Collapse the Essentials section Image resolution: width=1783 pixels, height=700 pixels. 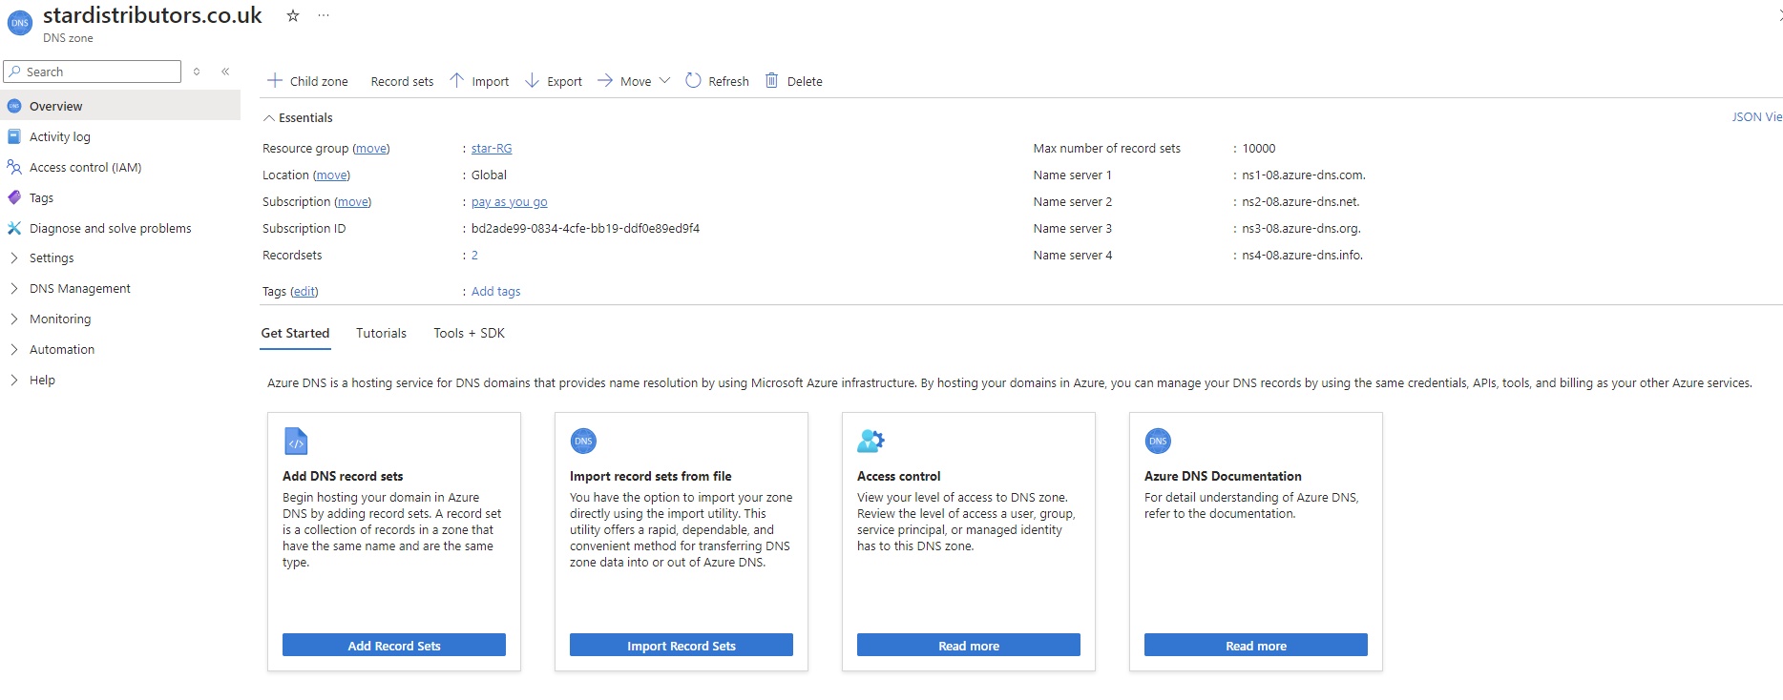tap(298, 117)
